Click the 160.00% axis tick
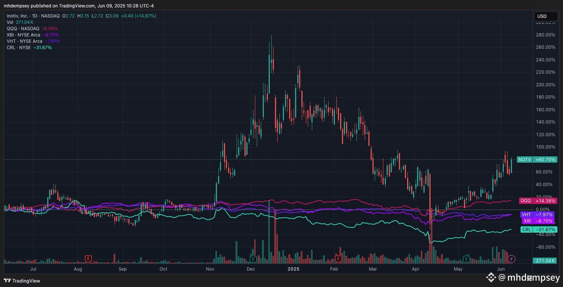 546,109
